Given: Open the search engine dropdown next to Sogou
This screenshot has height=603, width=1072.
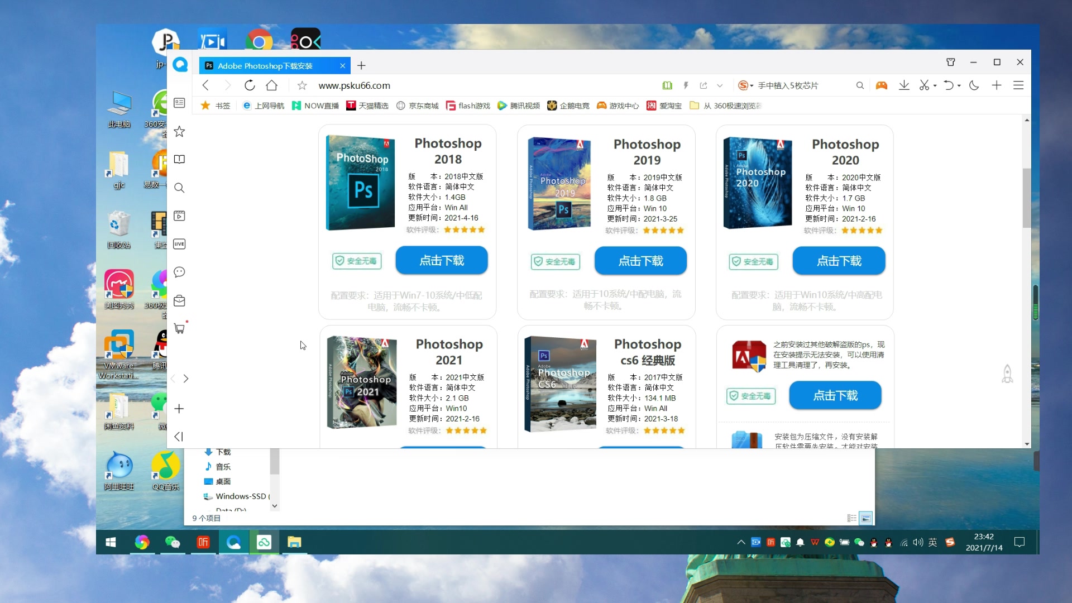Looking at the screenshot, I should 751,85.
